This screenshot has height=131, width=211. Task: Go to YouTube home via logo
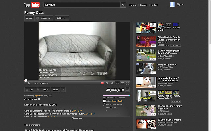32,5
